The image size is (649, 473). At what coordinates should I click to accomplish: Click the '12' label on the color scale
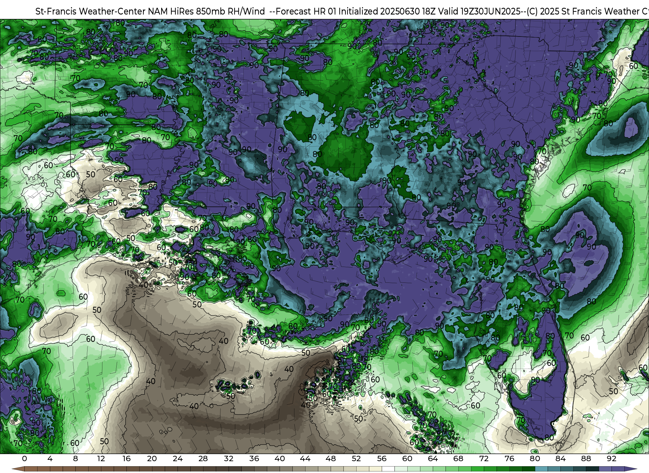click(x=101, y=458)
